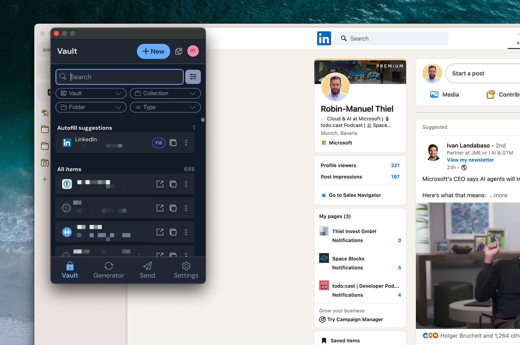Open options menu on the globe-icon entry
Image resolution: width=520 pixels, height=345 pixels.
[x=186, y=208]
